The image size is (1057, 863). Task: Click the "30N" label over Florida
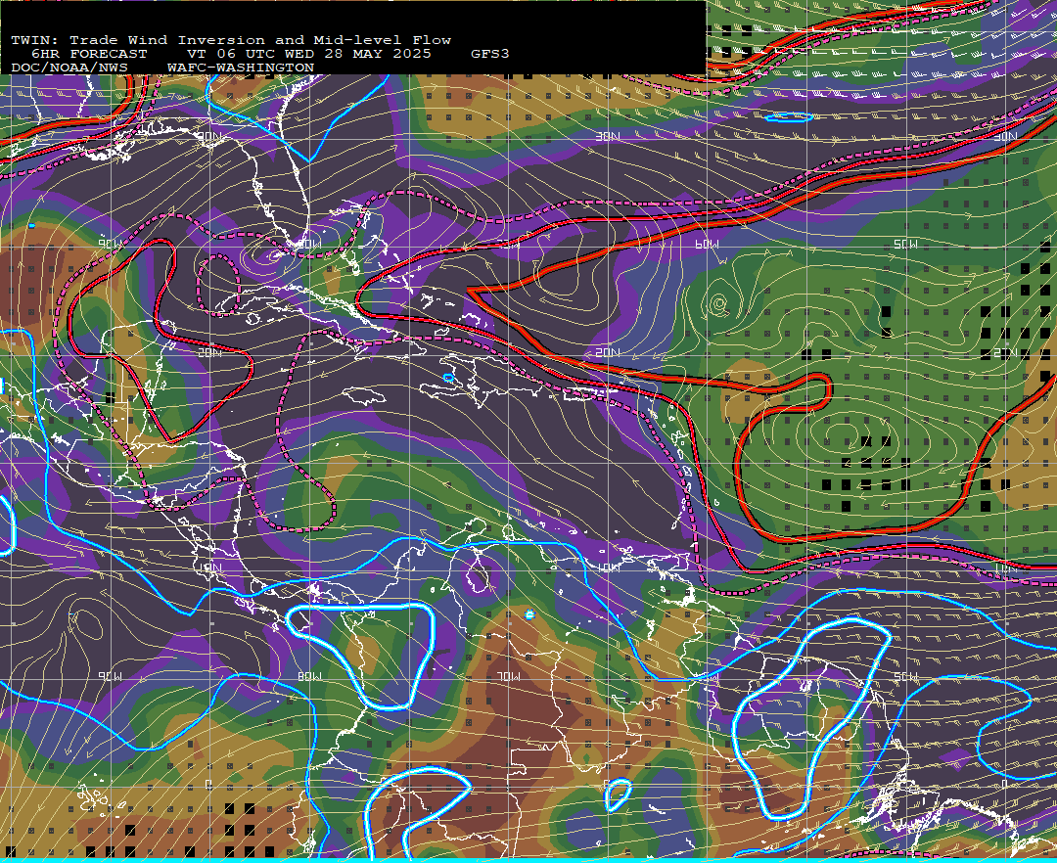coord(209,136)
